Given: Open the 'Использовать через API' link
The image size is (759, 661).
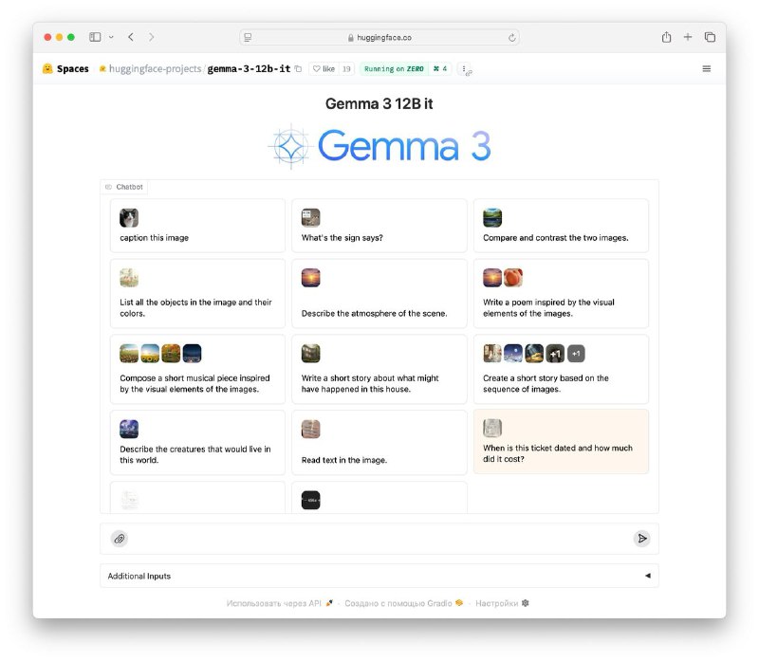Looking at the screenshot, I should (x=279, y=603).
